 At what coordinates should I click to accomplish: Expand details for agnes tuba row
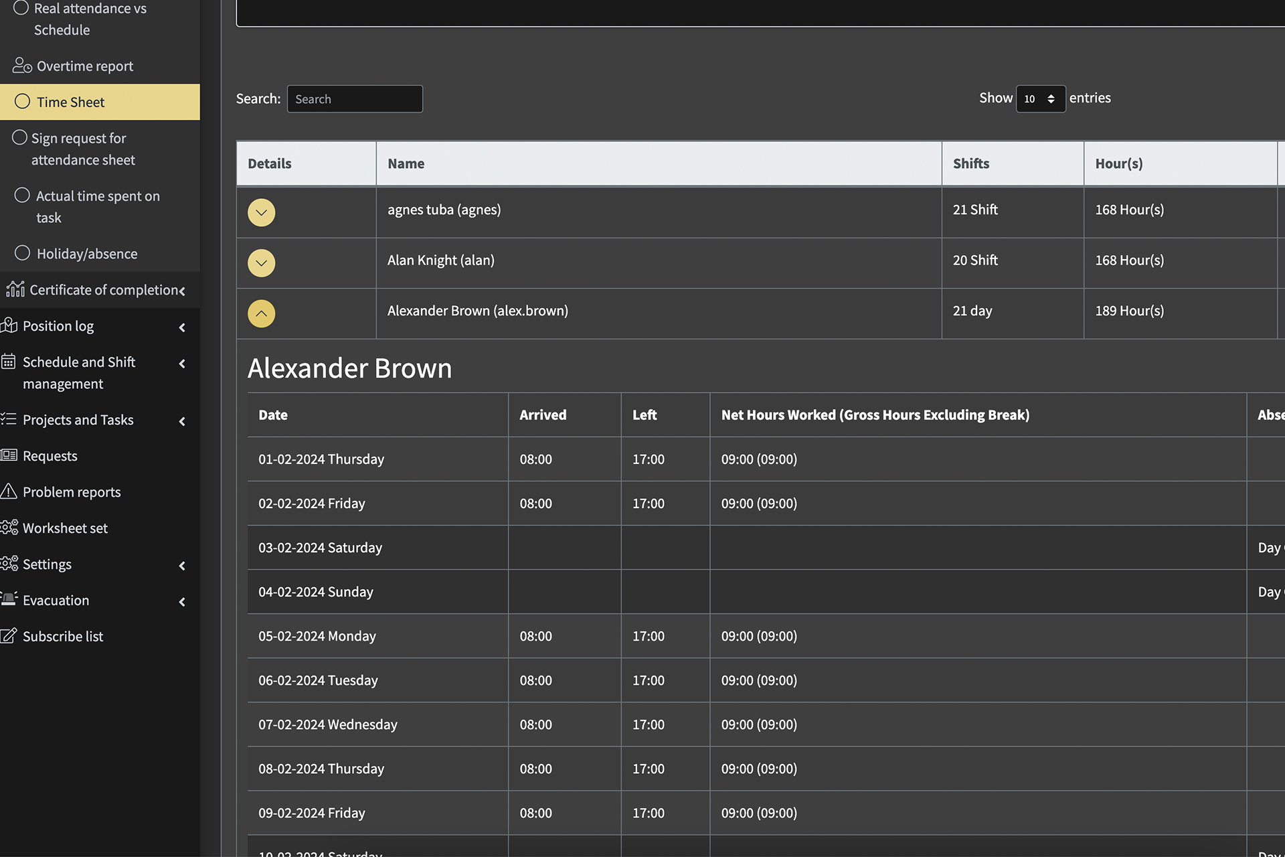tap(261, 212)
